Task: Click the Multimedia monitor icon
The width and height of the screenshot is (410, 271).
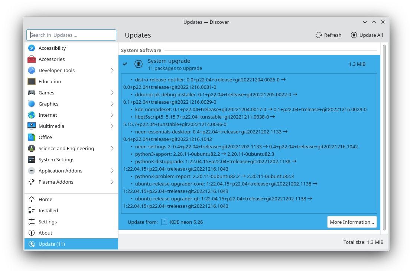Action: (31, 126)
